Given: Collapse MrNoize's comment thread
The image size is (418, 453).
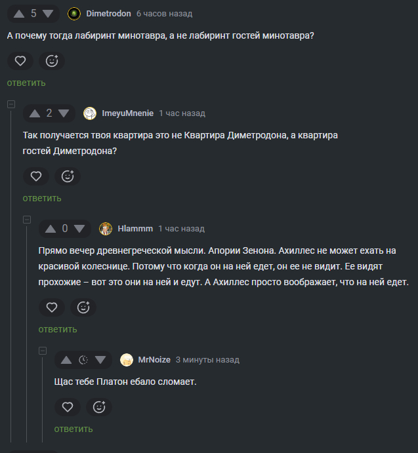Looking at the screenshot, I should pos(43,350).
